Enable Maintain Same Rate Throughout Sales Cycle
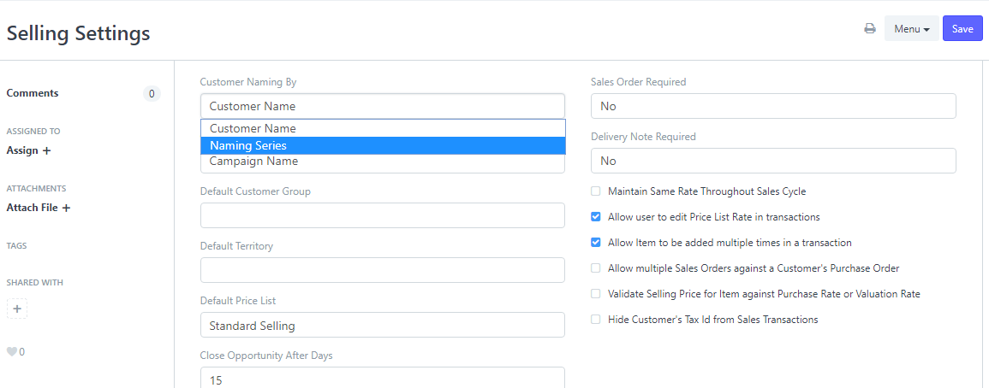The width and height of the screenshot is (989, 388). point(595,191)
